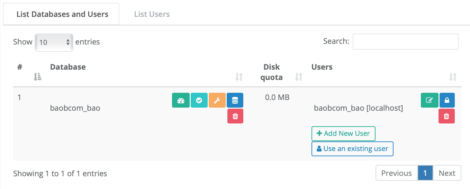This screenshot has height=189, width=470.
Task: Click the orange wrench repair icon
Action: tap(217, 100)
